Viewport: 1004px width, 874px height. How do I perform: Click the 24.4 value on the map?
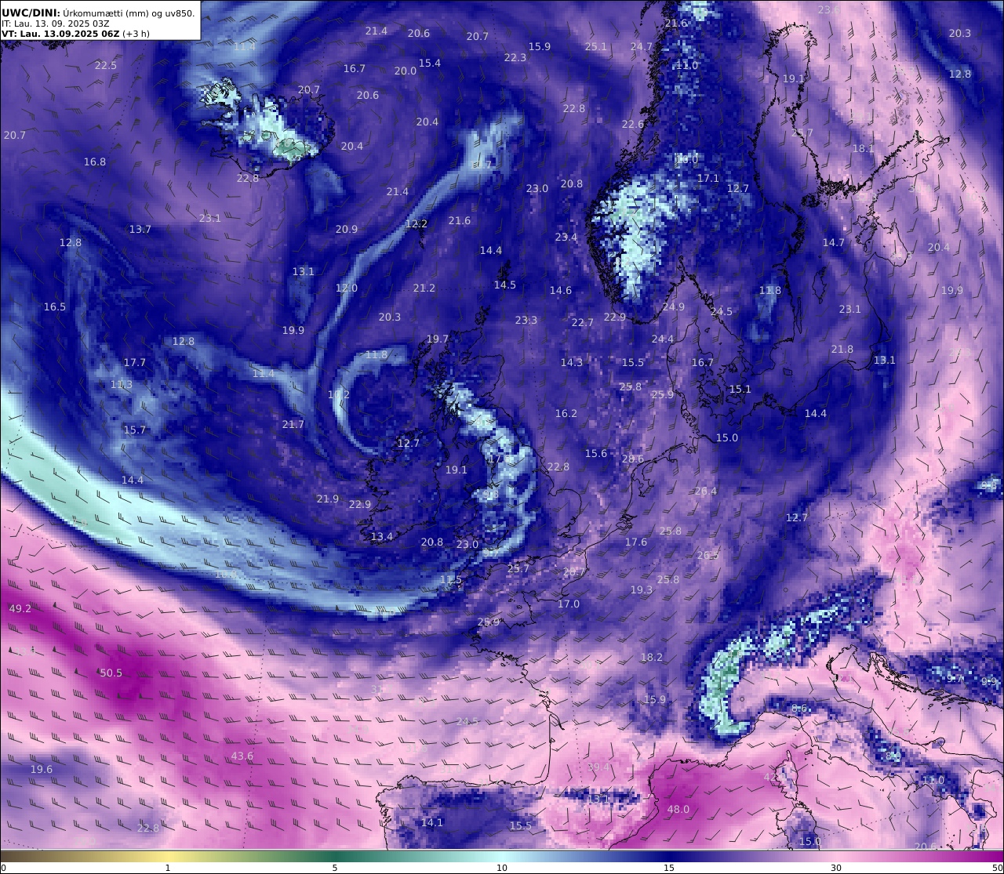pos(663,339)
